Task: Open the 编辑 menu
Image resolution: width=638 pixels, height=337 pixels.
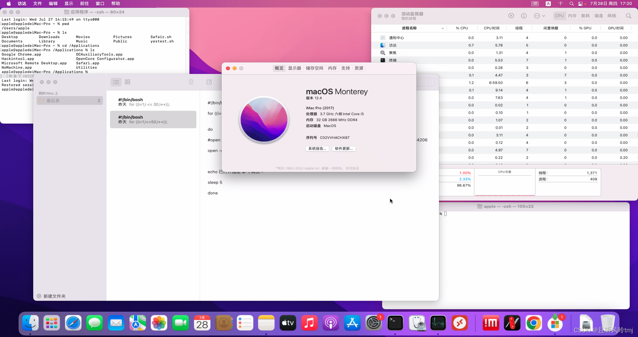Action: tap(53, 4)
